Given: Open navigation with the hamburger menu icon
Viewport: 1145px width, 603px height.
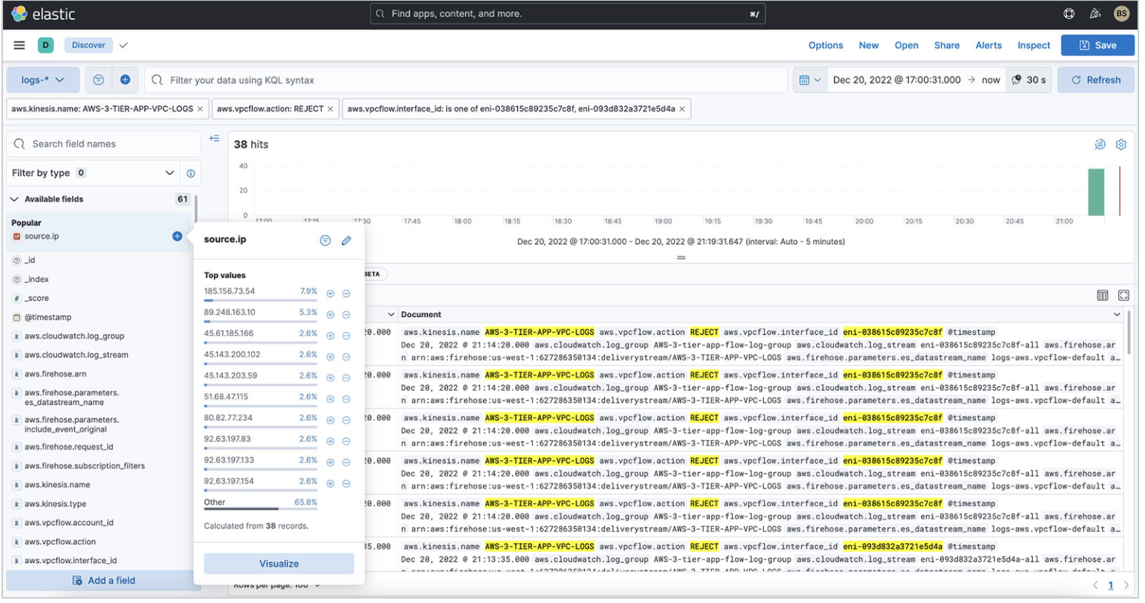Looking at the screenshot, I should pos(19,44).
